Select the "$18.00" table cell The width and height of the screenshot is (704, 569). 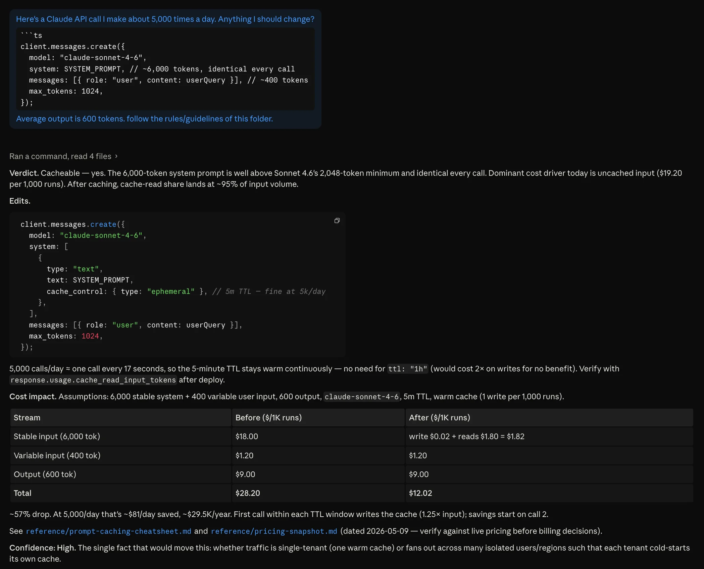tap(318, 436)
